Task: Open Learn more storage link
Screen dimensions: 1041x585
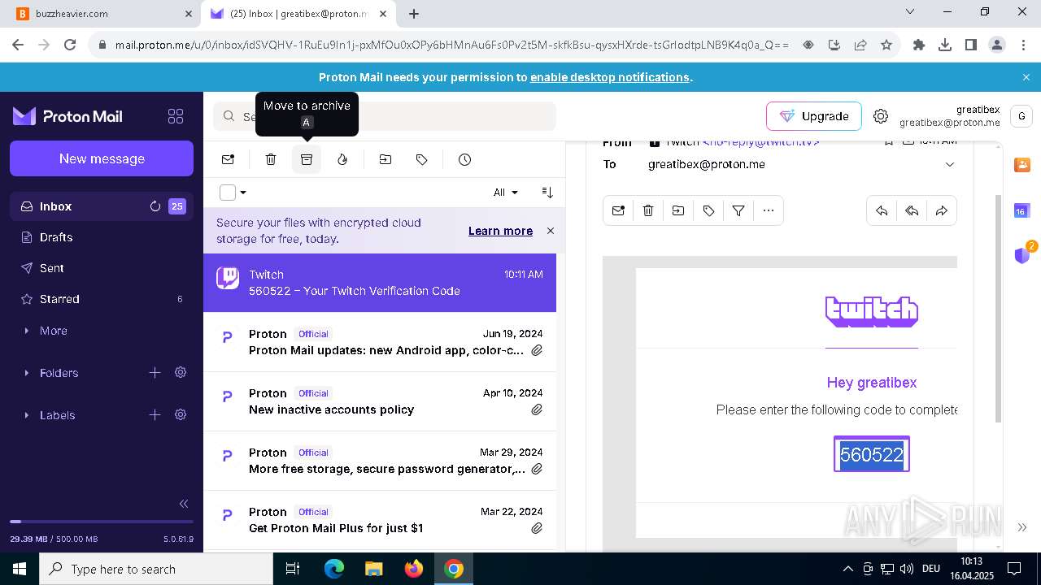Action: point(500,231)
